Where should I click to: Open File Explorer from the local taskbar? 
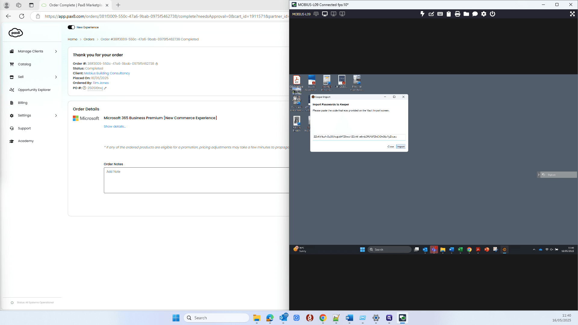click(257, 318)
